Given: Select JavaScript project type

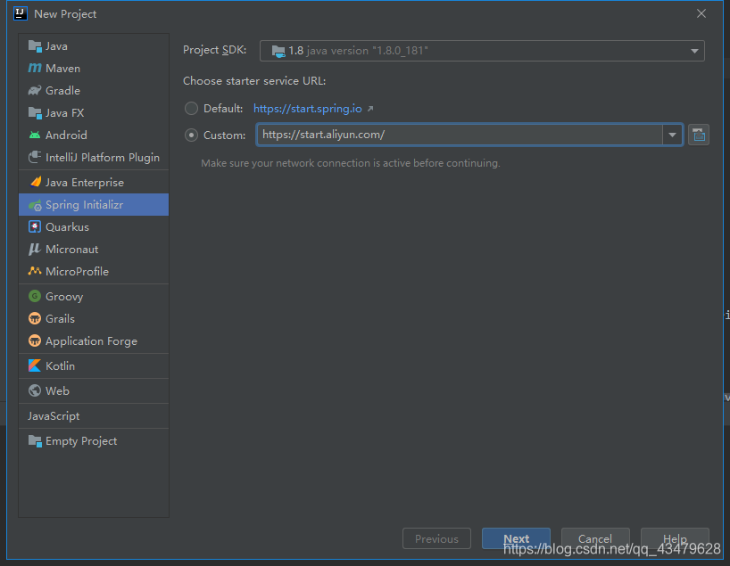Looking at the screenshot, I should [x=94, y=415].
